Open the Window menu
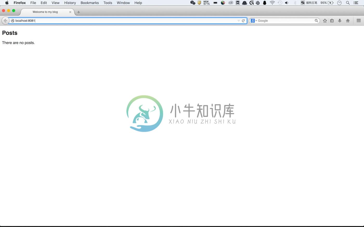364x227 pixels. [x=123, y=3]
